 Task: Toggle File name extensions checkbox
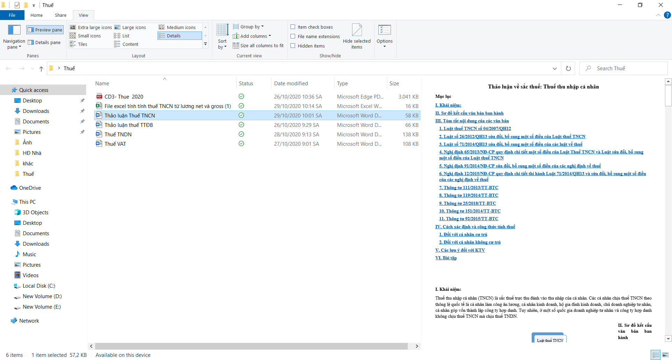coord(293,36)
